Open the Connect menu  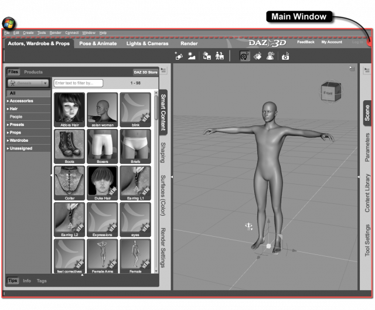(71, 33)
